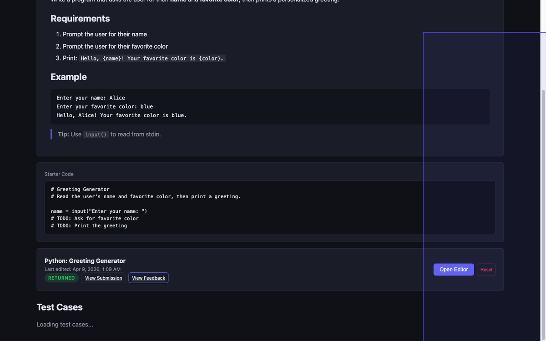546x341 pixels.
Task: Open the code editor for this assignment
Action: point(453,270)
